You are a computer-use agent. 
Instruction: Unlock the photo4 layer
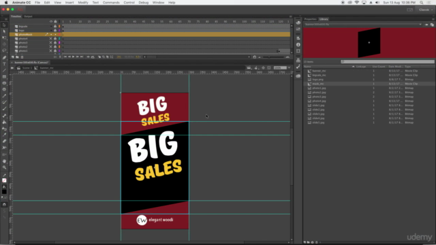click(x=55, y=39)
